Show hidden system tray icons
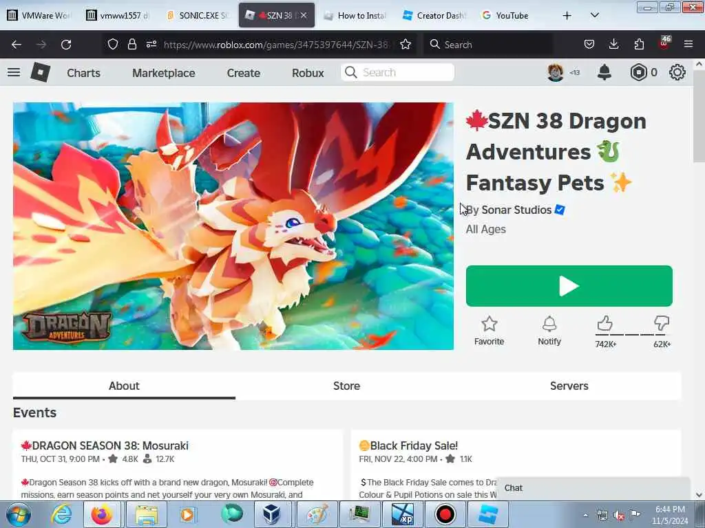 tap(585, 515)
